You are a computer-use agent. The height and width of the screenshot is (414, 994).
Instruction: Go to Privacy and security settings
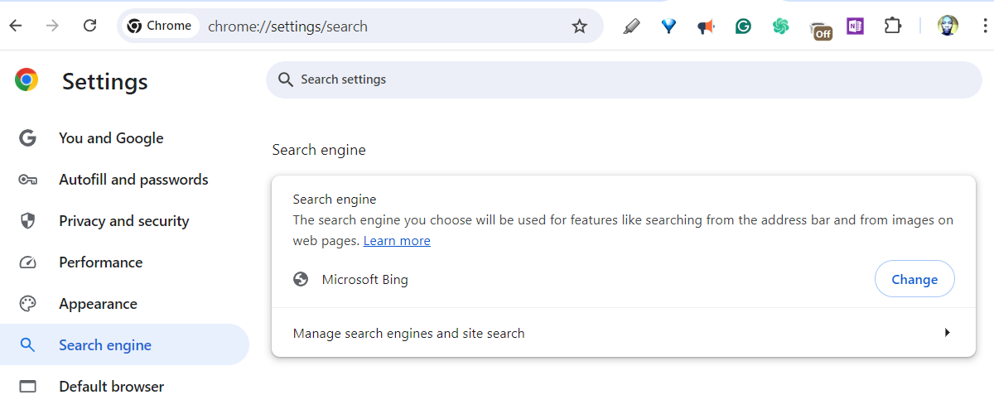pos(123,221)
